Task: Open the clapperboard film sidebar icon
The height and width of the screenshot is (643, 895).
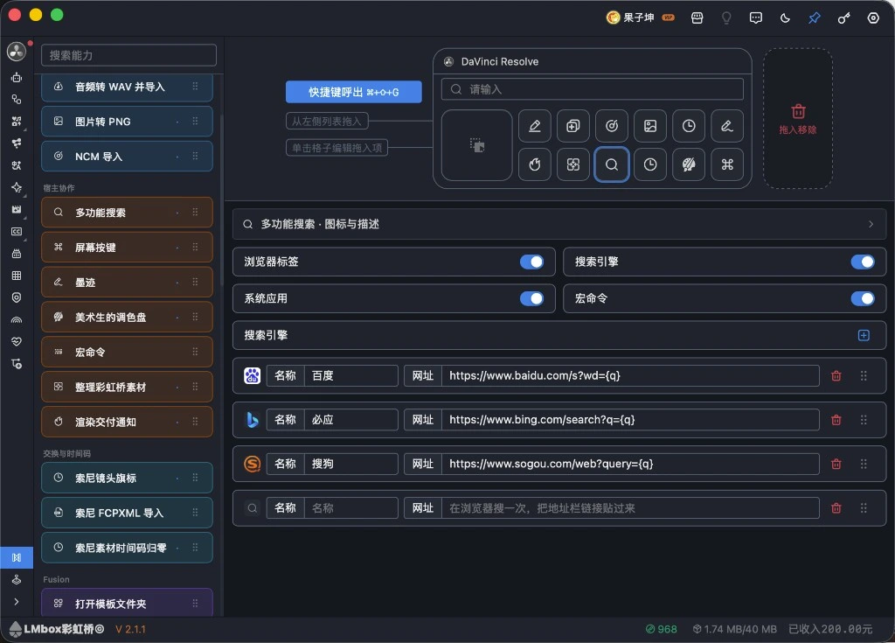Action: [17, 210]
